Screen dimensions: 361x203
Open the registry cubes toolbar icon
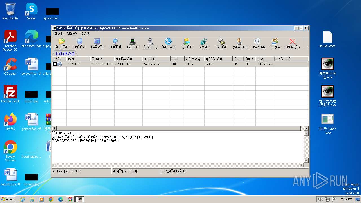tap(204, 43)
